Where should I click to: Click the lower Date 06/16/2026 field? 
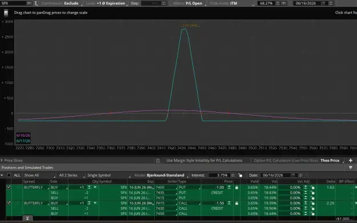click(x=275, y=175)
